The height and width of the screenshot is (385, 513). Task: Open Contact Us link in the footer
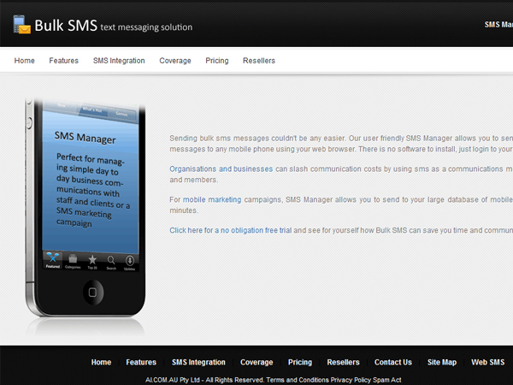tap(393, 362)
